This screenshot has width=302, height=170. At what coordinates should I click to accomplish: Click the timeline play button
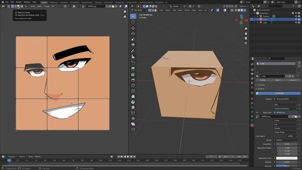pos(128,157)
